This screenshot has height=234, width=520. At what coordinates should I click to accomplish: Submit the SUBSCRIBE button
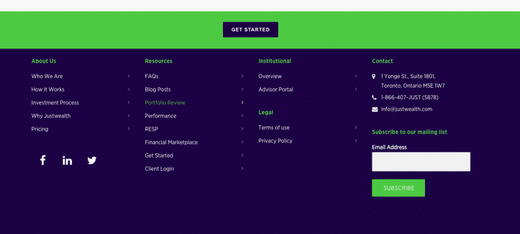[398, 188]
